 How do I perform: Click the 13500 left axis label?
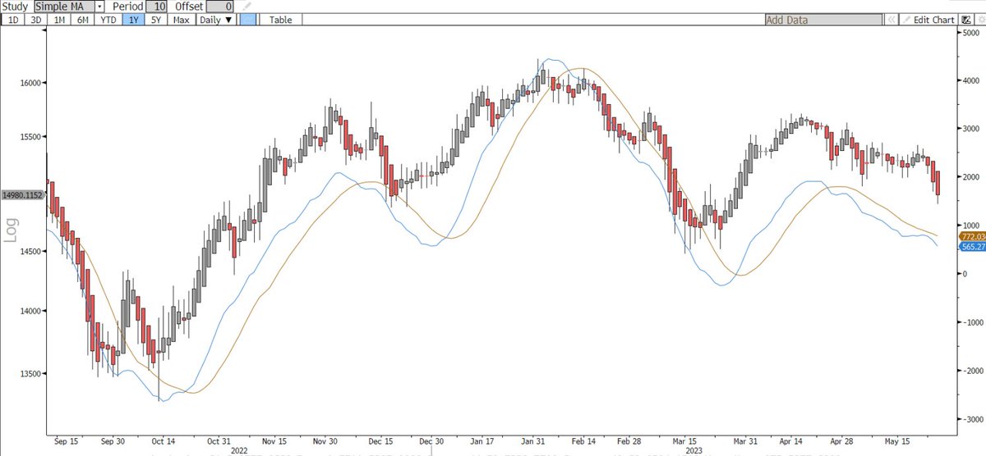[30, 373]
